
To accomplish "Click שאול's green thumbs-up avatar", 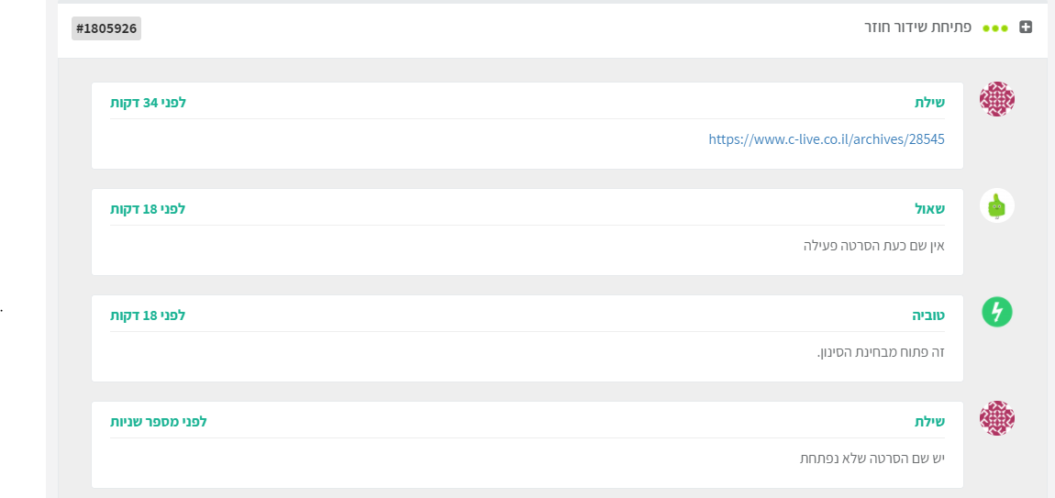I will click(997, 205).
